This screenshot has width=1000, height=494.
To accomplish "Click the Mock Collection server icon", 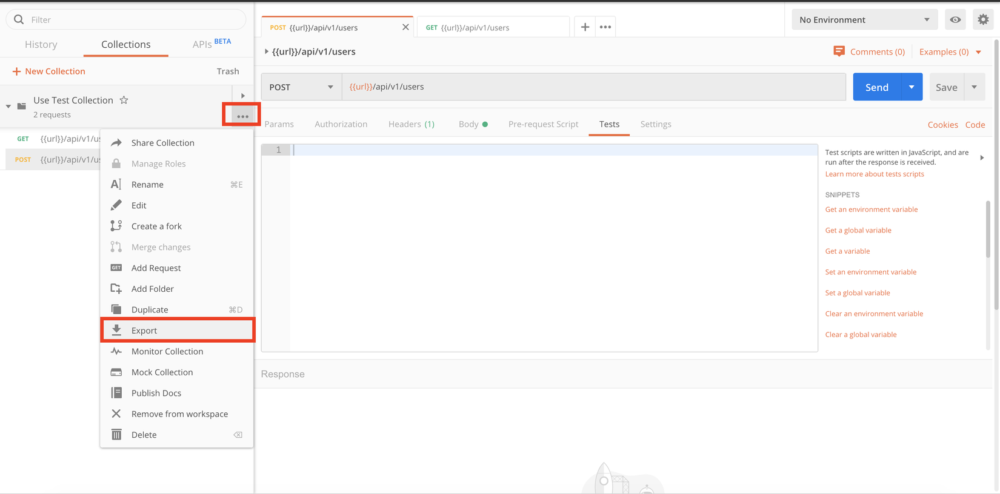I will click(x=116, y=372).
